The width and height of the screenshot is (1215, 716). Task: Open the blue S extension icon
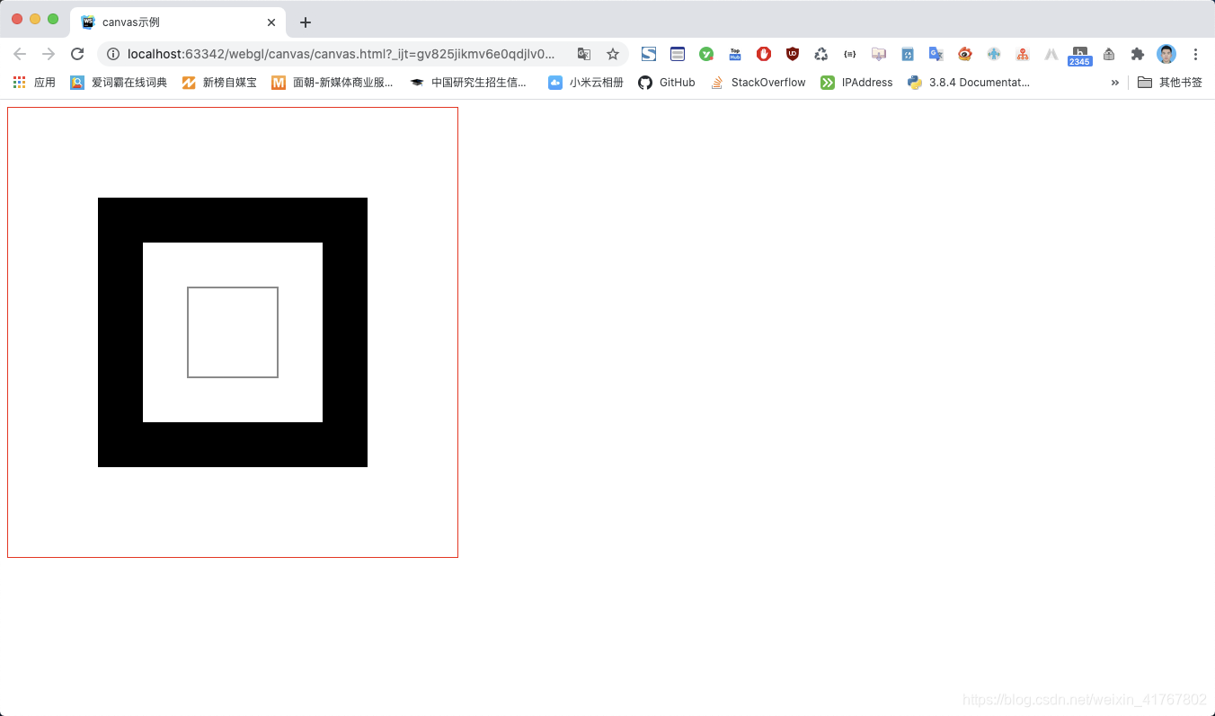pos(649,54)
